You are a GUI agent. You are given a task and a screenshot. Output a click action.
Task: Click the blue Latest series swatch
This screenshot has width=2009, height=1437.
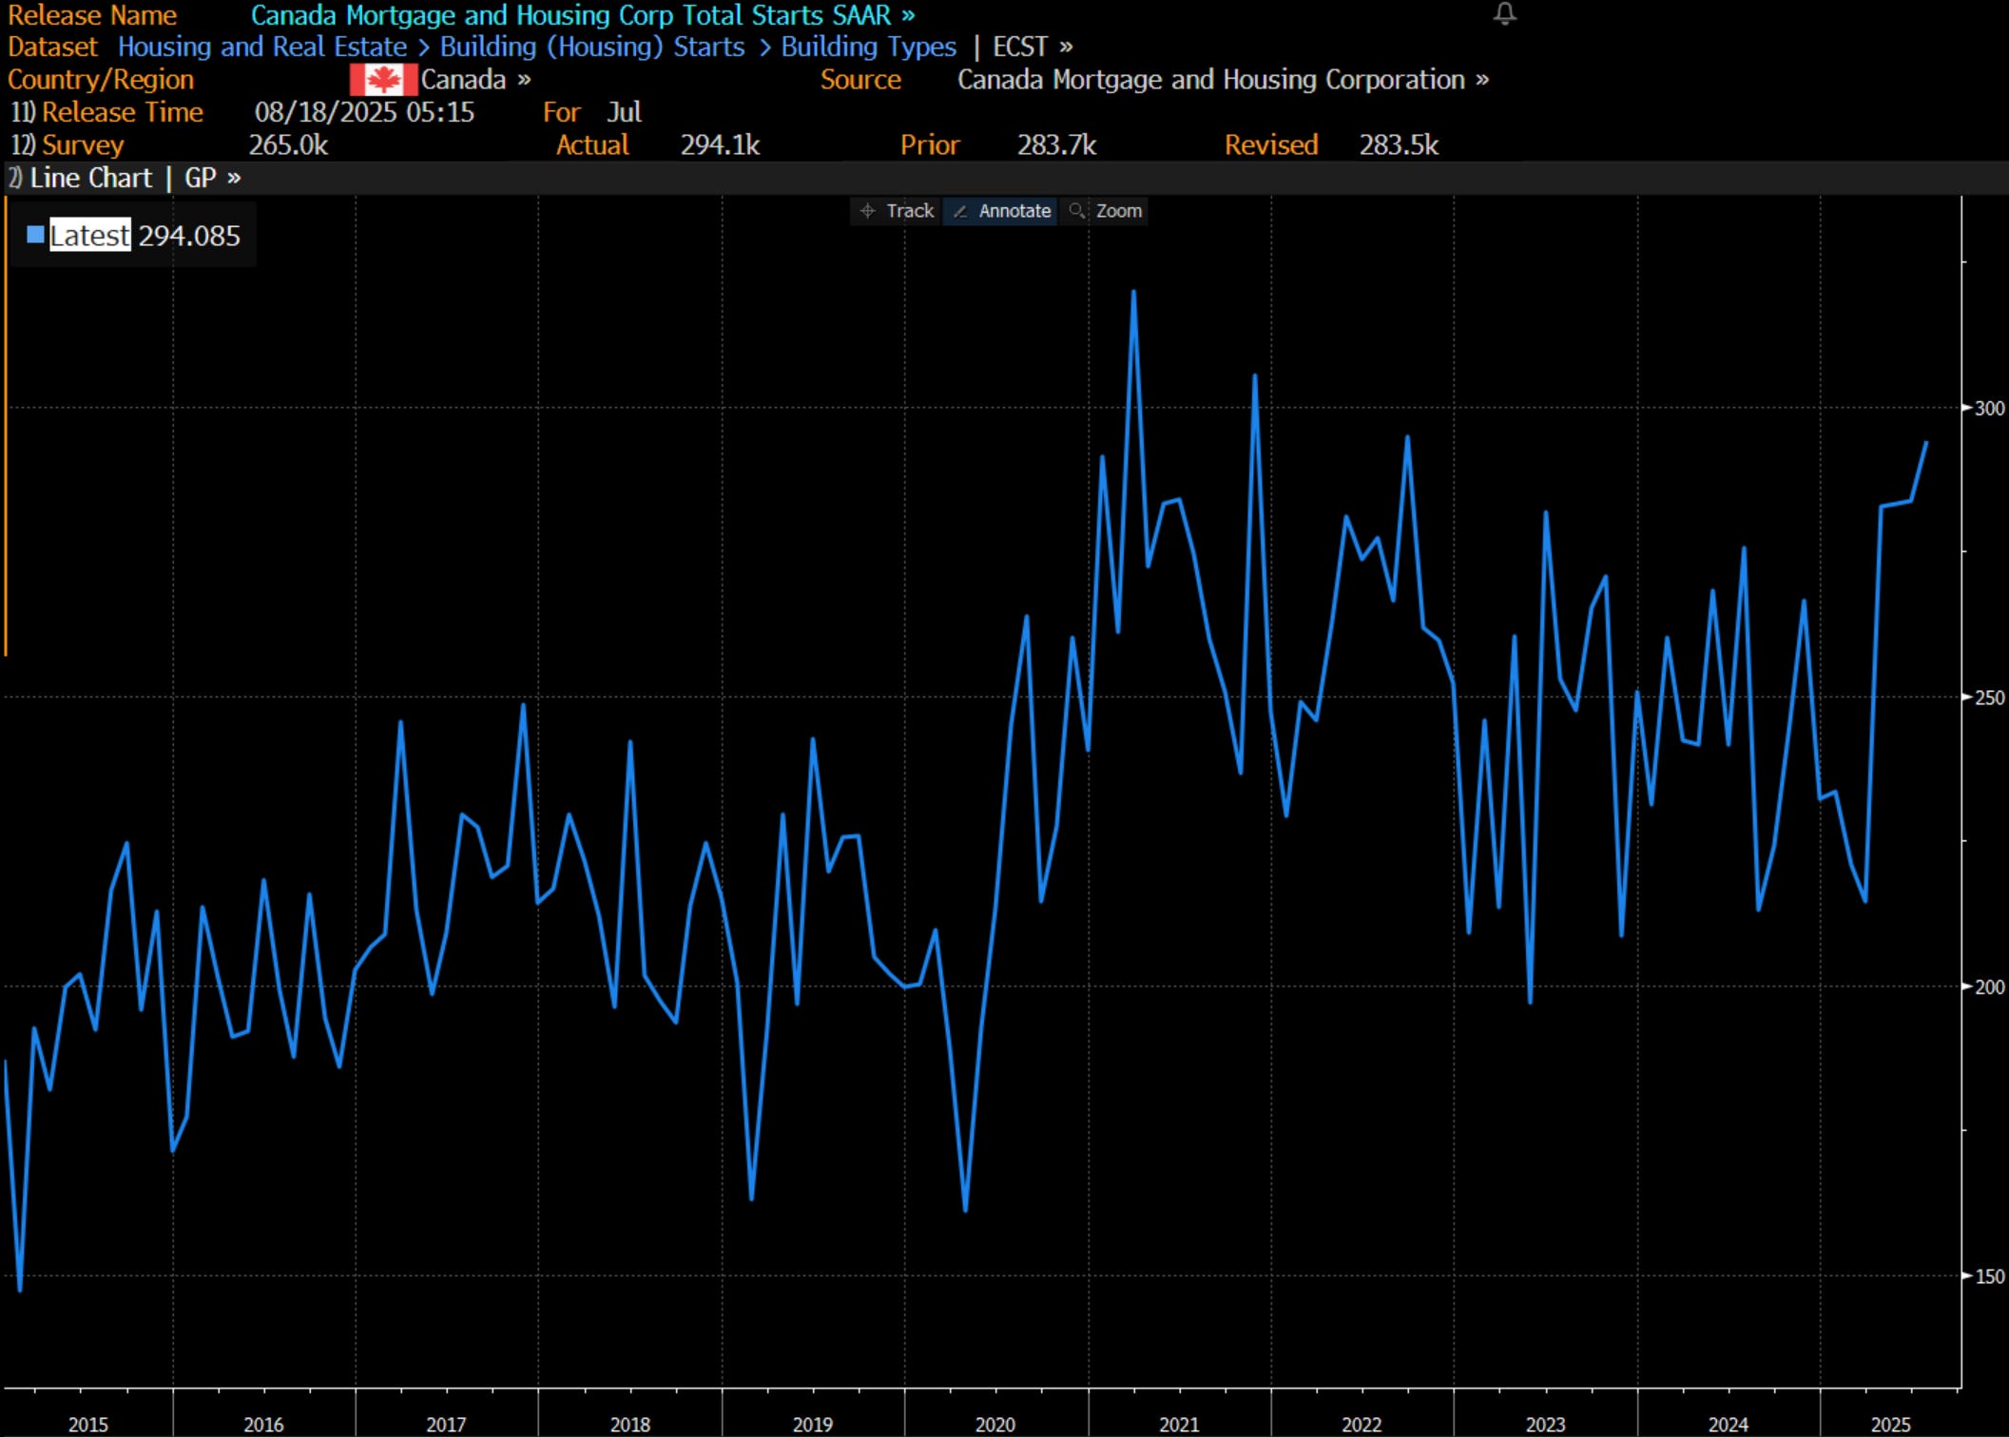click(x=36, y=235)
